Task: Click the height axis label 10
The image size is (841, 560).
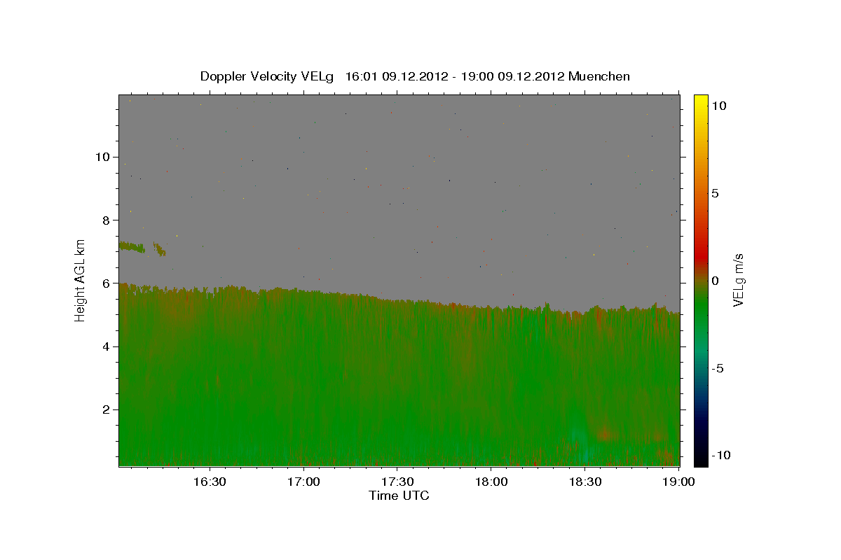Action: (x=103, y=157)
